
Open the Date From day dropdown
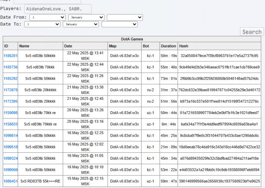(48, 17)
